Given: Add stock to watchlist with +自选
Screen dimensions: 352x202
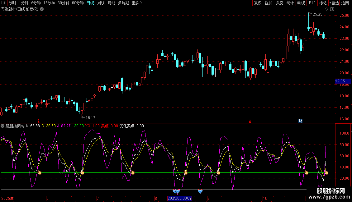Looking at the screenshot, I should [x=334, y=3].
